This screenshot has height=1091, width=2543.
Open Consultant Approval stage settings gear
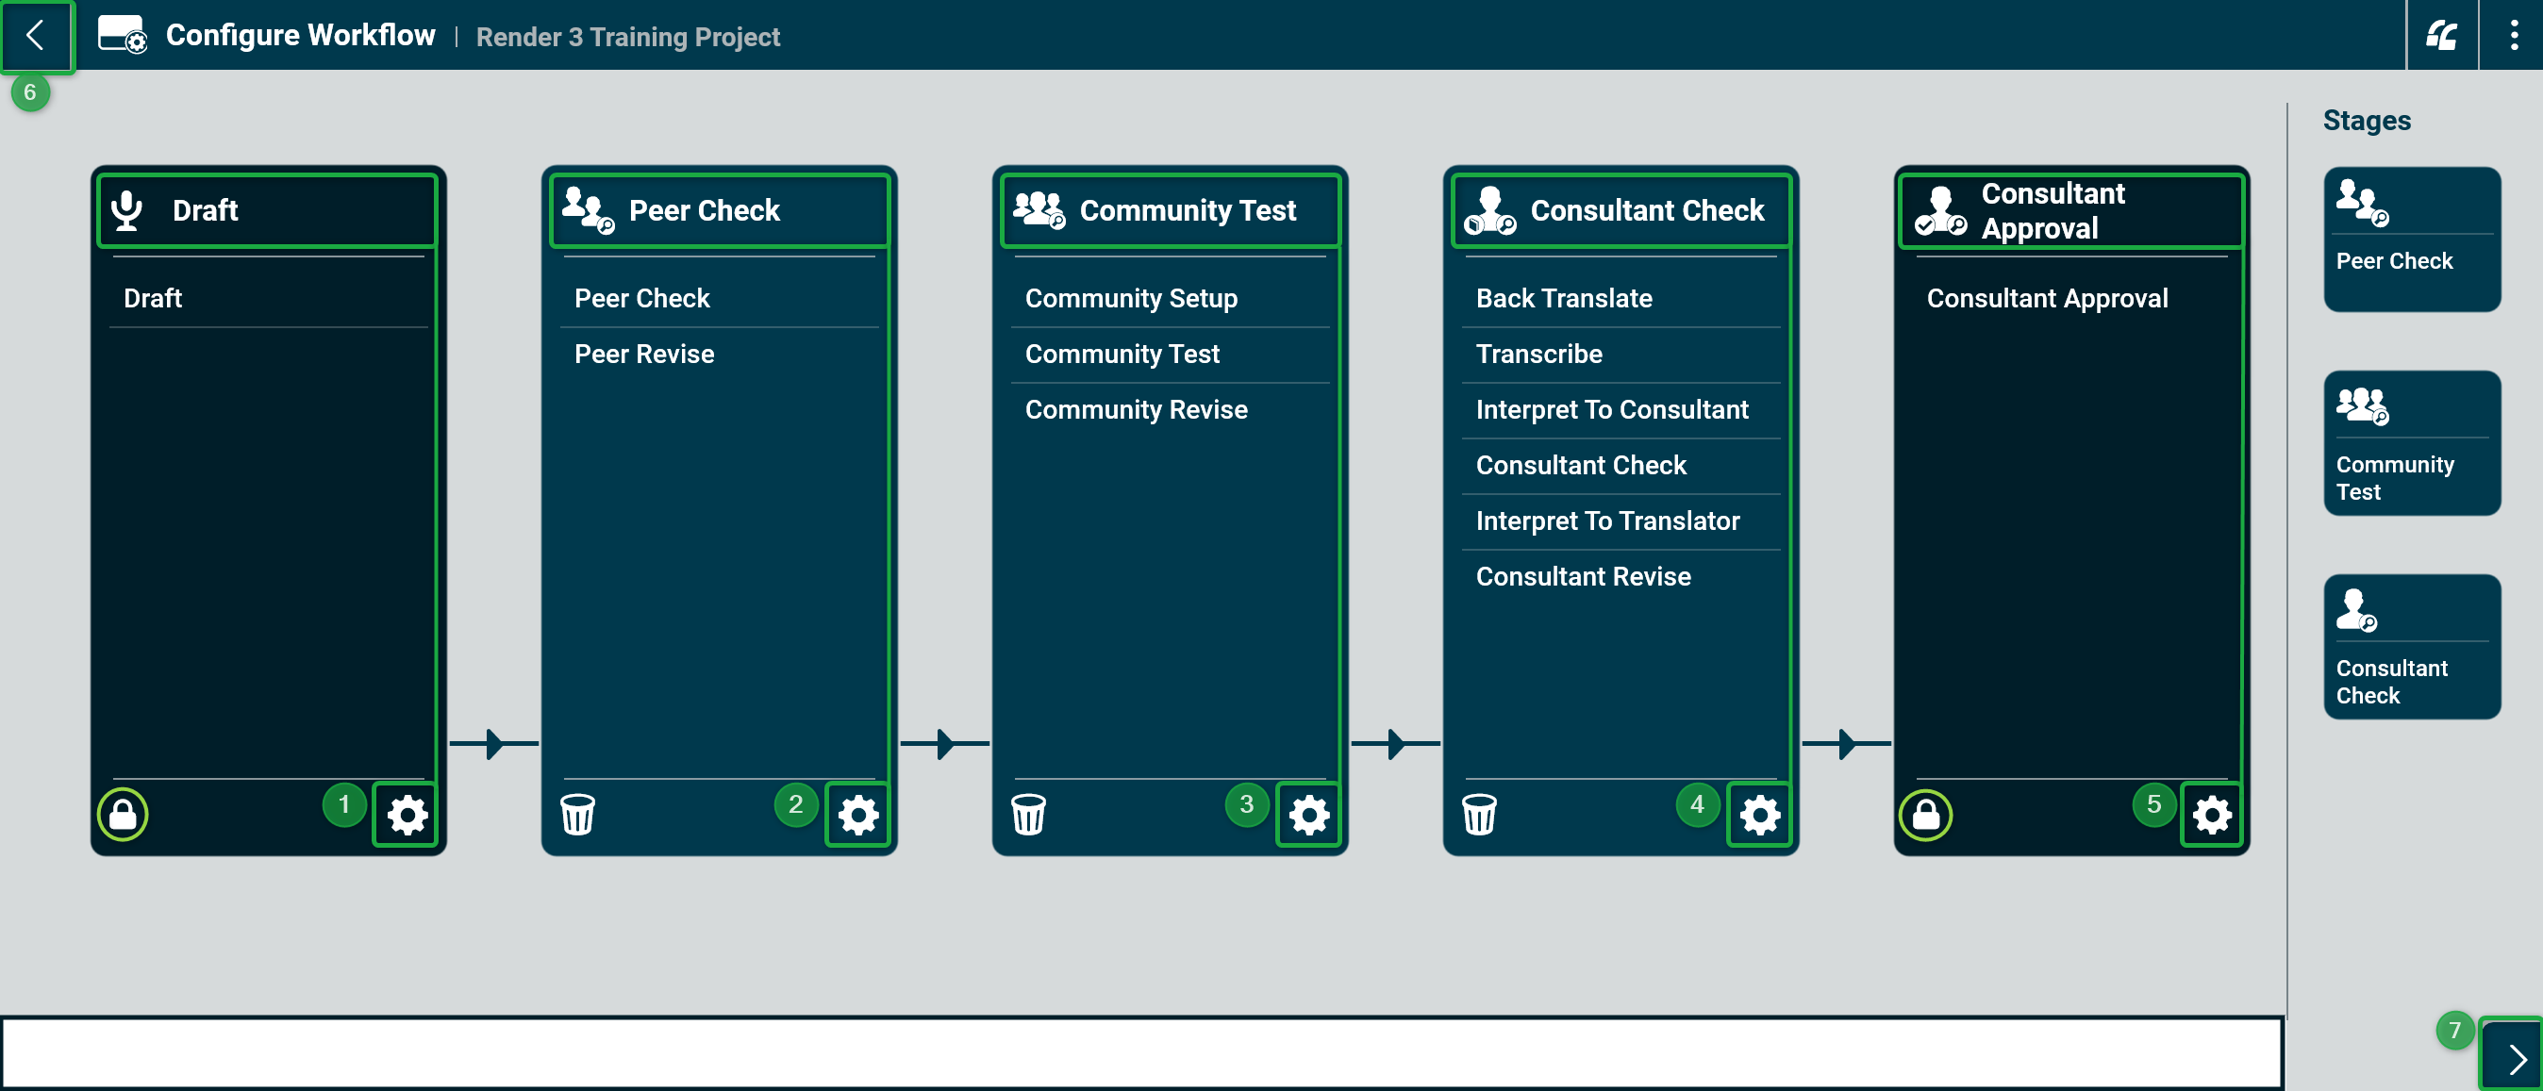[x=2210, y=815]
